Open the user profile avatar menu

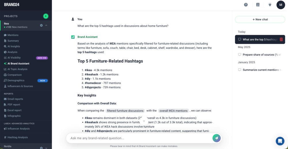(281, 5)
